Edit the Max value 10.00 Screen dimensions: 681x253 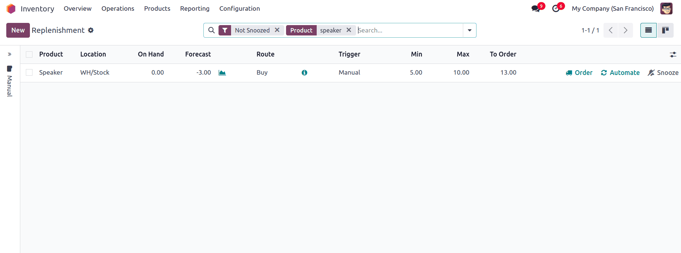coord(461,73)
